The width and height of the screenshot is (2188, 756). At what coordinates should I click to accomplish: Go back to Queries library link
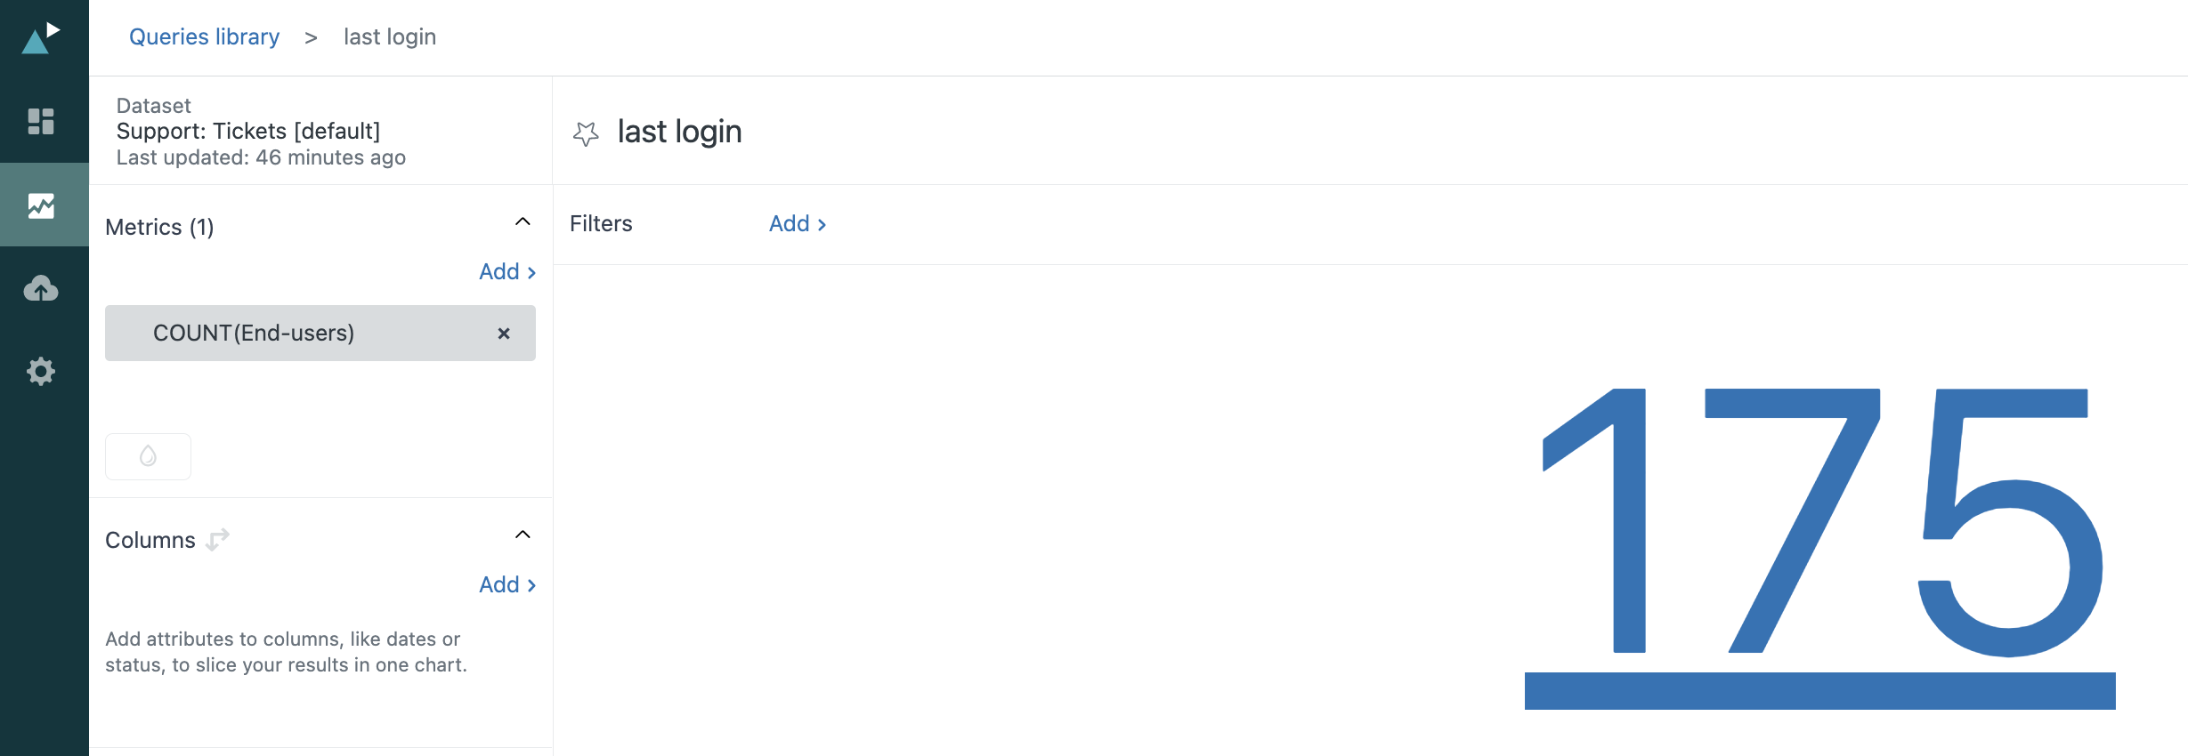click(204, 36)
